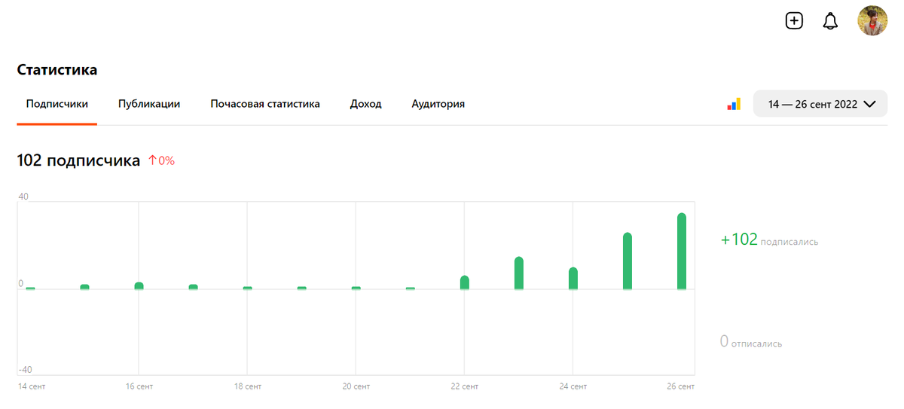
Task: Click the colored bar chart icon
Action: click(734, 104)
